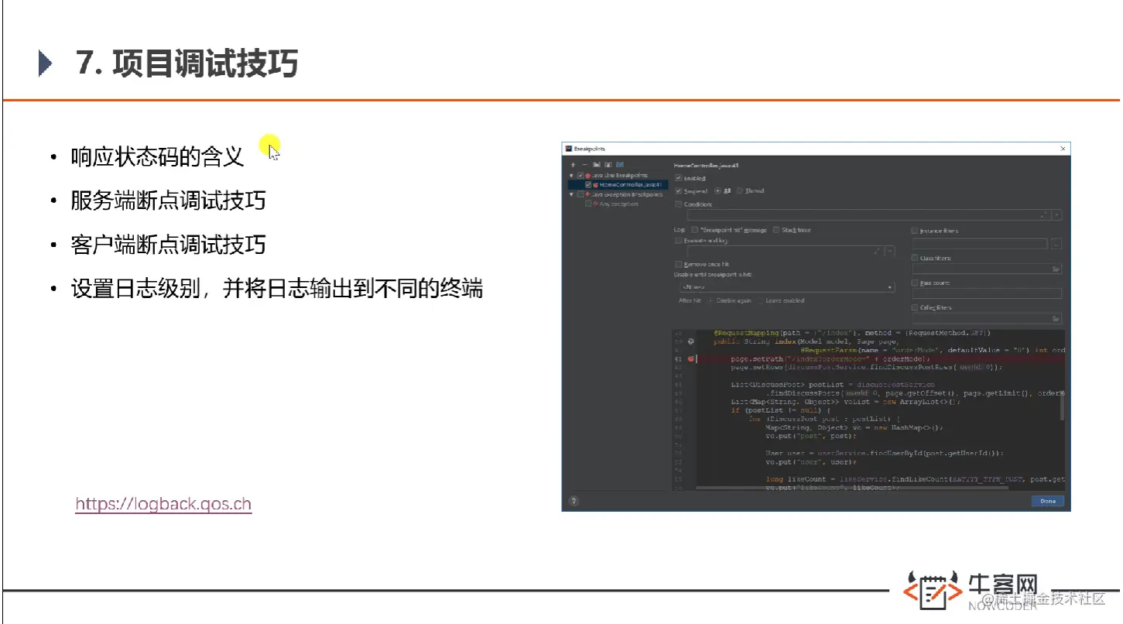This screenshot has height=624, width=1123.
Task: Click the help question mark icon
Action: tap(573, 501)
